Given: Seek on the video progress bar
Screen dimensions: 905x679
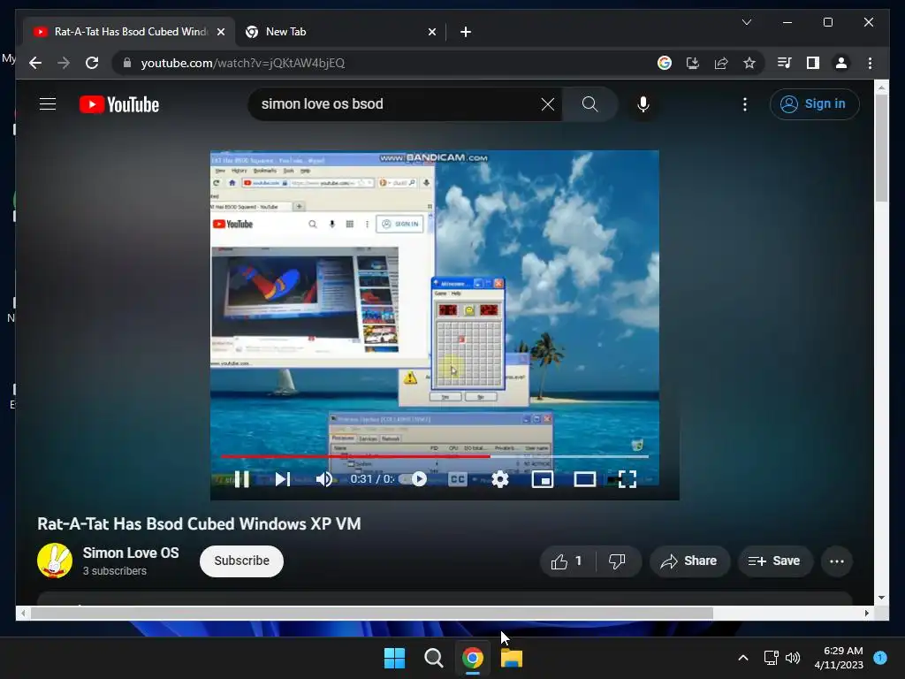Looking at the screenshot, I should click(435, 456).
